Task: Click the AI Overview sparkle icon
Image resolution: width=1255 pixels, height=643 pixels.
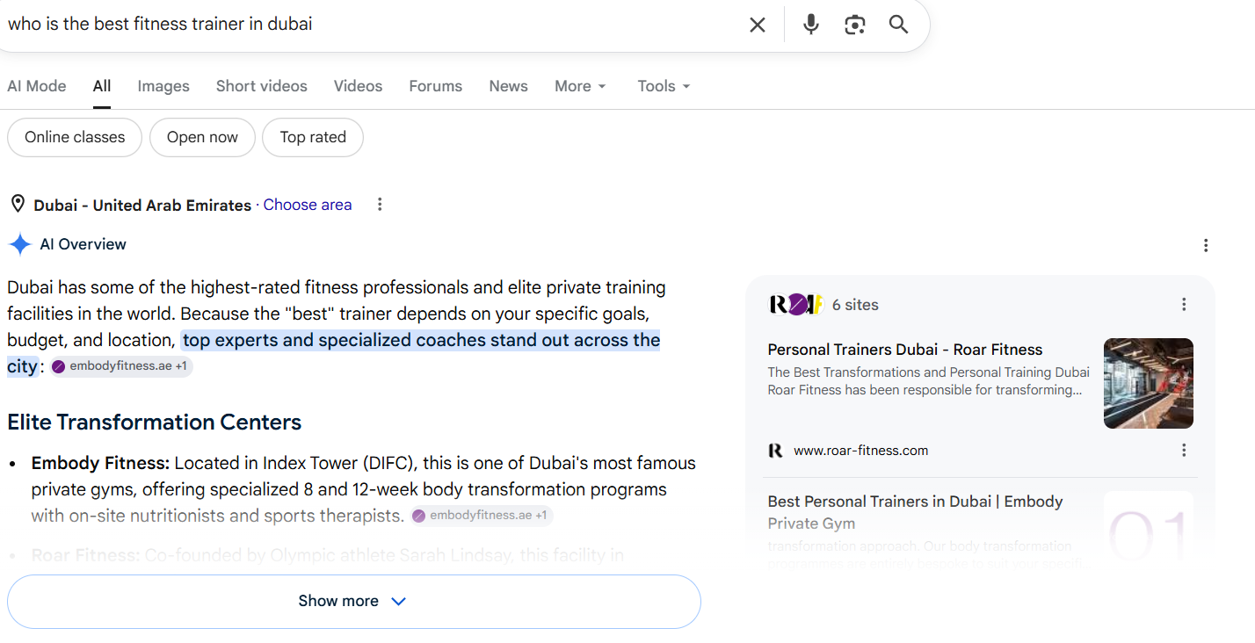Action: [19, 244]
